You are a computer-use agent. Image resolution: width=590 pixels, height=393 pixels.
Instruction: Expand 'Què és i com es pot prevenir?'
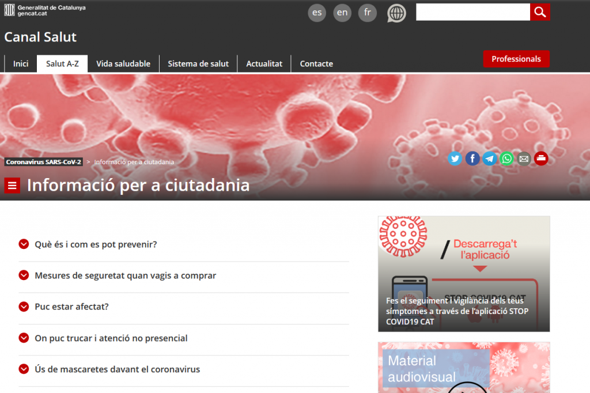click(x=96, y=244)
